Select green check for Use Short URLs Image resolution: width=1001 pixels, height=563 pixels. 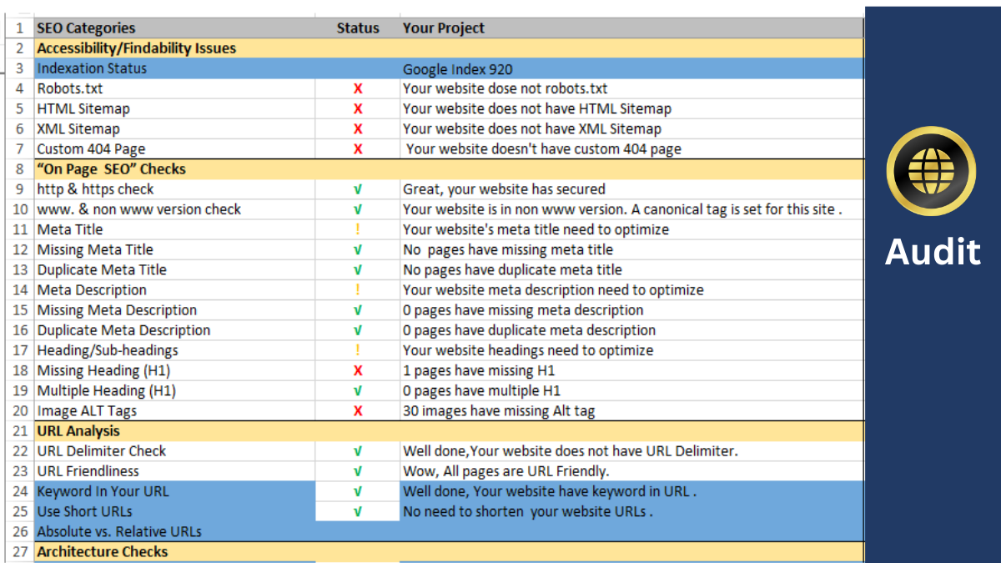pyautogui.click(x=358, y=511)
